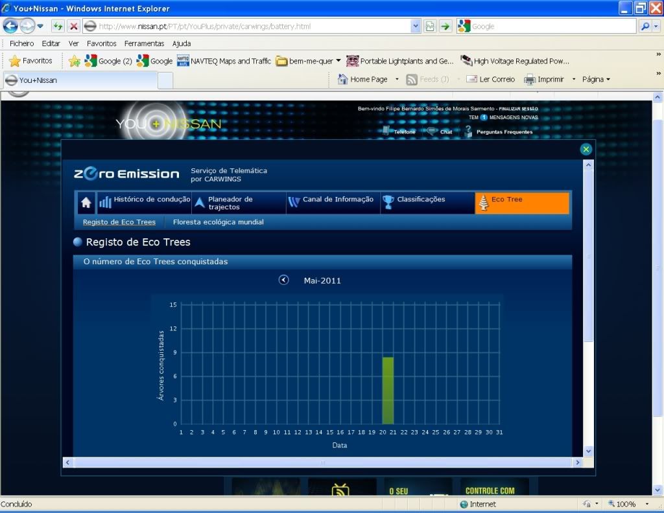Click the red Stop loading icon
Screen dimensions: 664x513
point(74,26)
